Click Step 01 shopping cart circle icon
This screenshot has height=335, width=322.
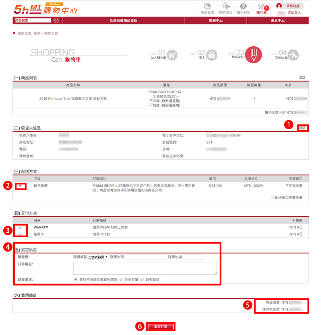coord(172,55)
